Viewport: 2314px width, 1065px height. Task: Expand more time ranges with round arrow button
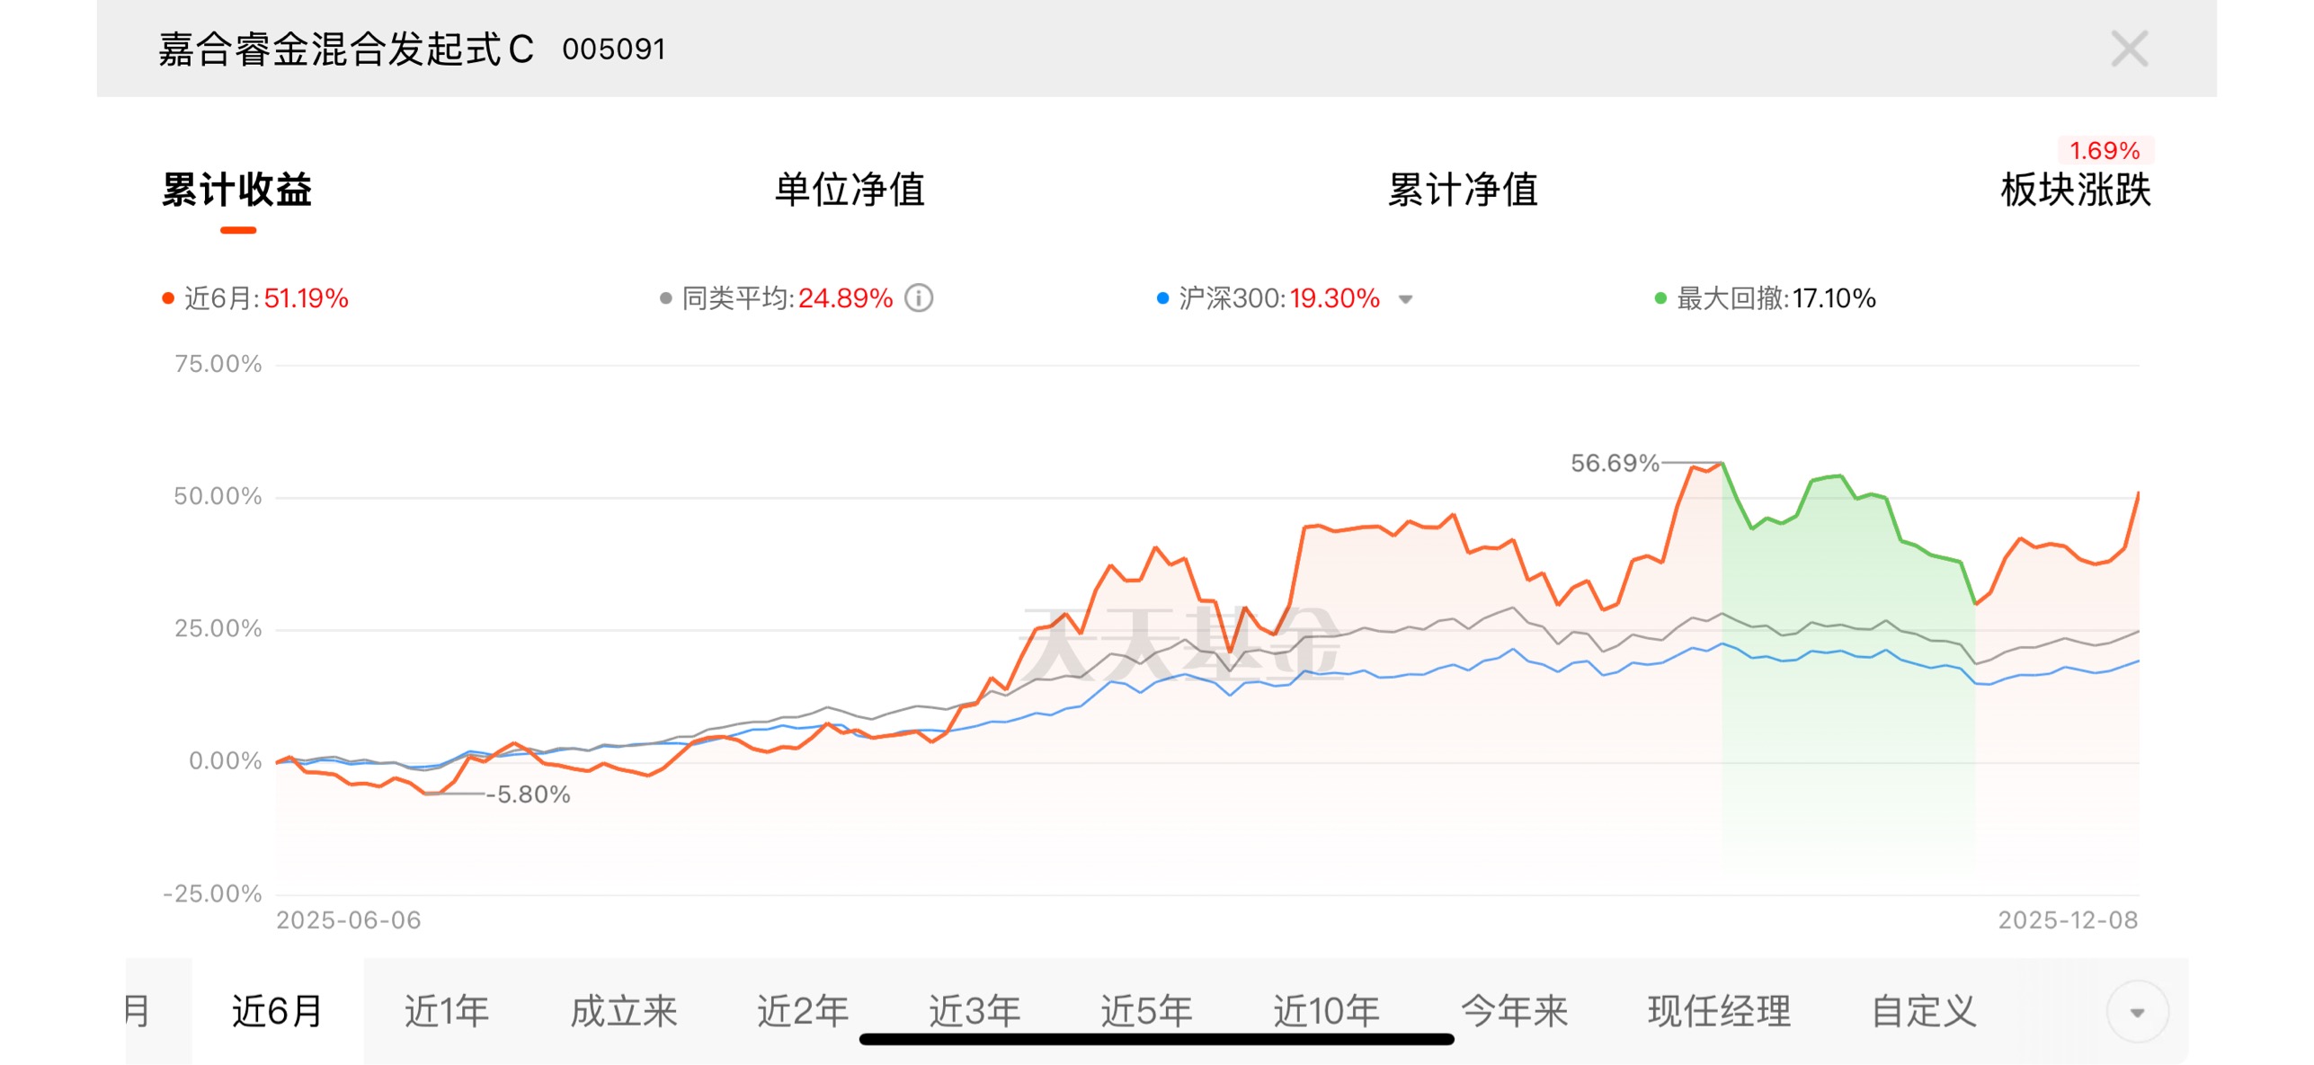tap(2137, 1012)
